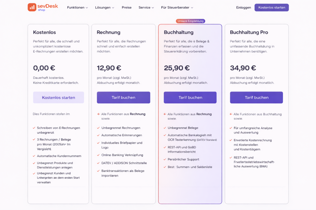Open the Lösungen dropdown menu

click(105, 7)
